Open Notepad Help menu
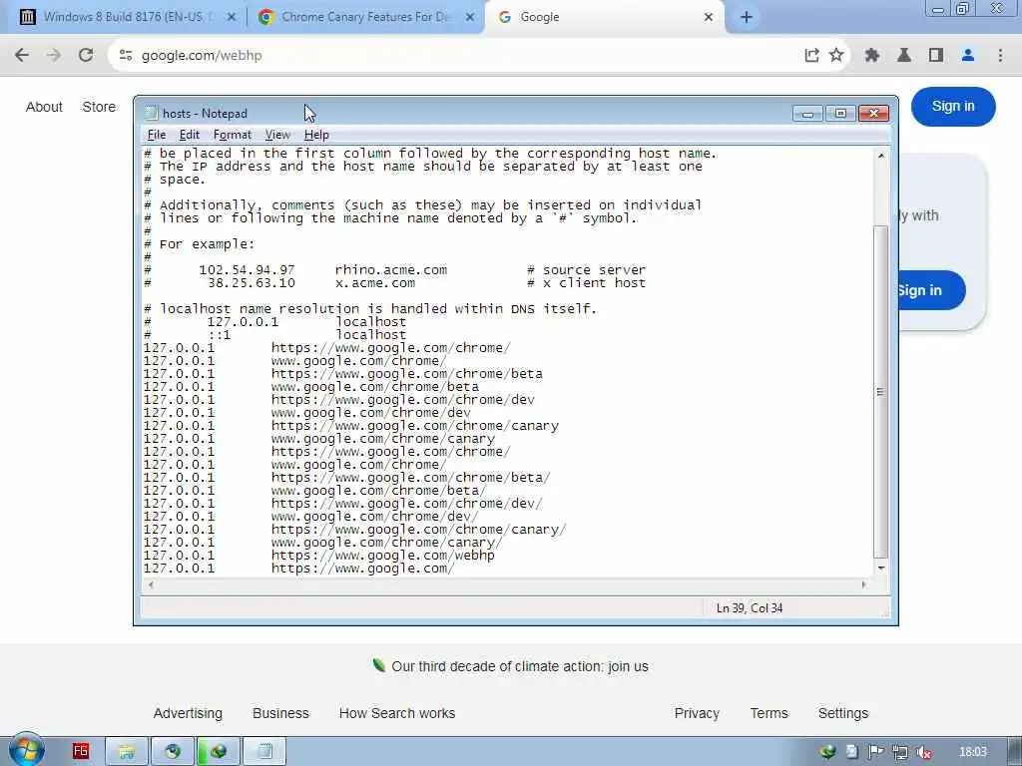 [316, 135]
